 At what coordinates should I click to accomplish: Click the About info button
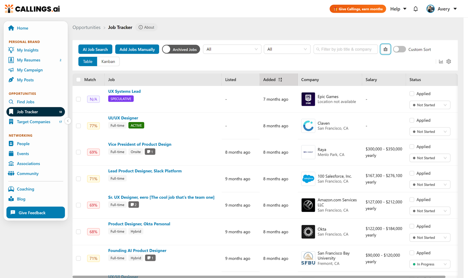(146, 27)
